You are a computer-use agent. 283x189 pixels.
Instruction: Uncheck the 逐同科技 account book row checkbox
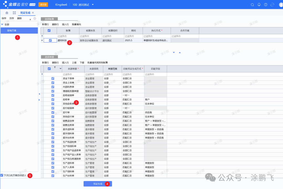click(50, 40)
